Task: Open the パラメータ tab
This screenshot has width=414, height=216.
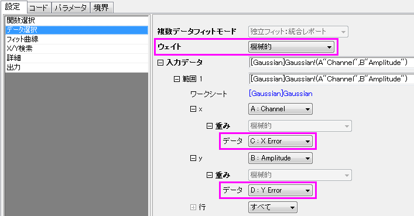Action: (70, 8)
